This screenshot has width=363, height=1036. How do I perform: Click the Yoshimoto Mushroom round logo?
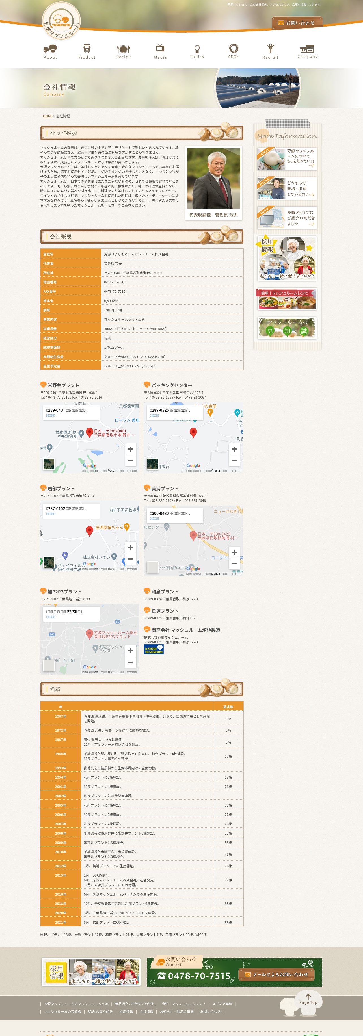[61, 21]
